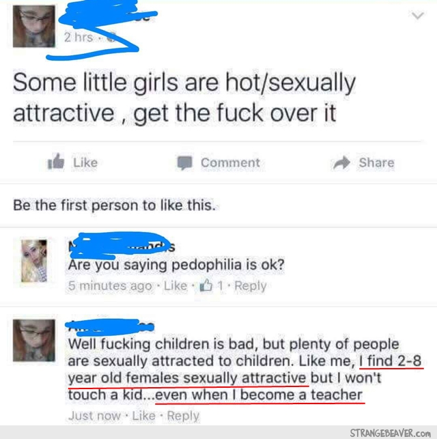The width and height of the screenshot is (437, 439).
Task: Select the Comment label under the post
Action: (230, 162)
